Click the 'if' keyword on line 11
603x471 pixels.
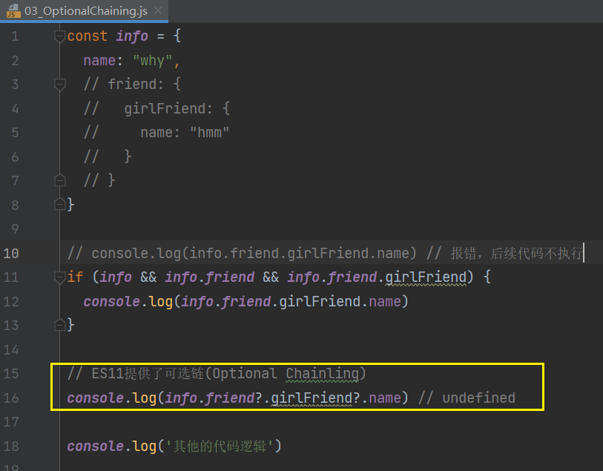pyautogui.click(x=76, y=277)
